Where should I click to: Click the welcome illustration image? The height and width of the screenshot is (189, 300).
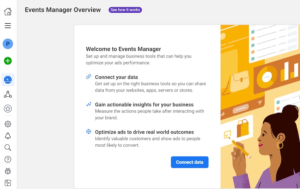[x=260, y=106]
